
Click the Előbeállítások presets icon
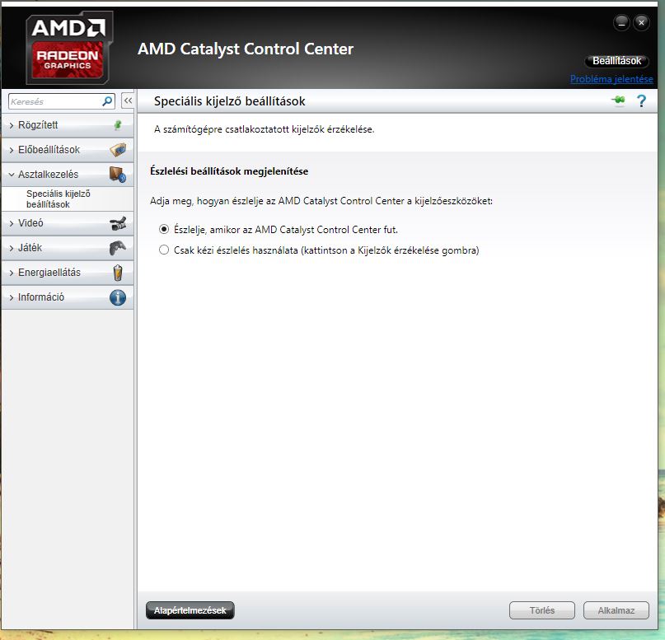point(118,150)
